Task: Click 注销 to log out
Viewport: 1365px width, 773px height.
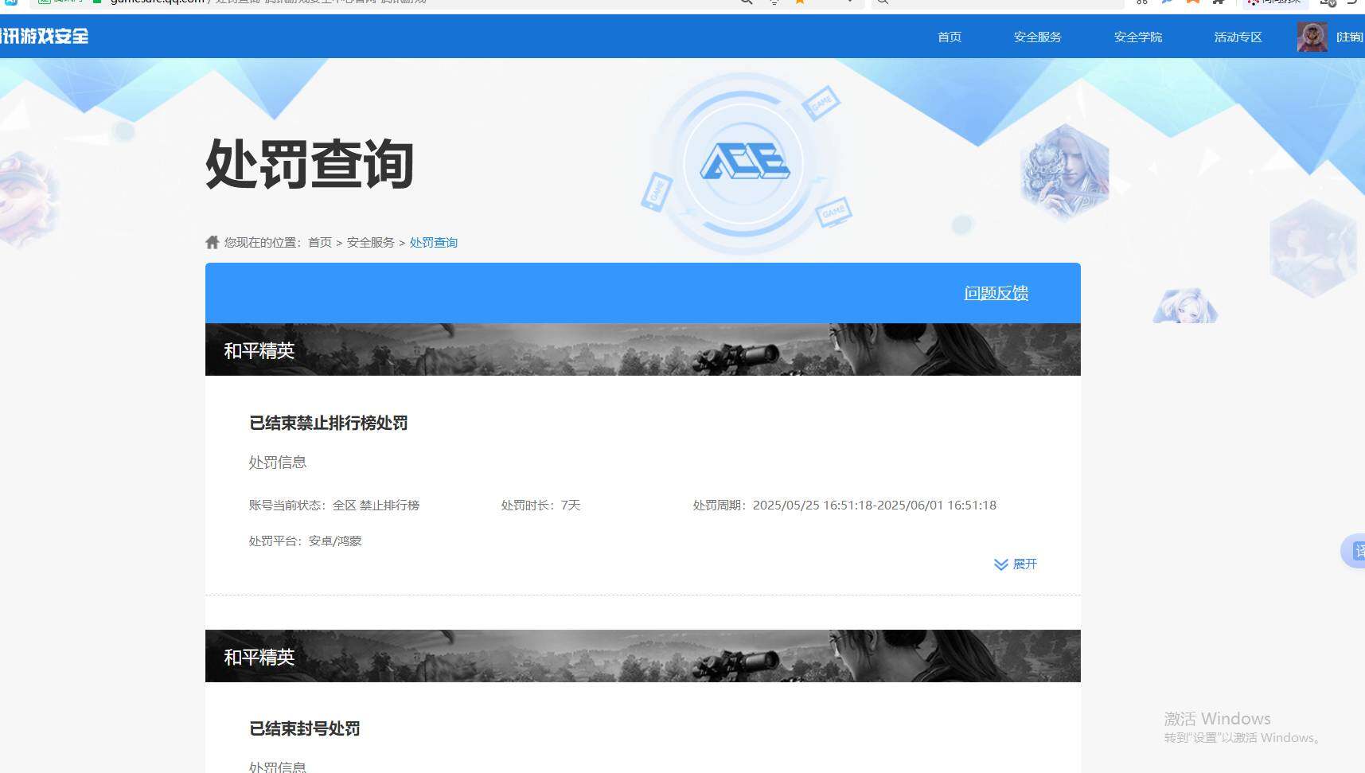Action: 1348,37
